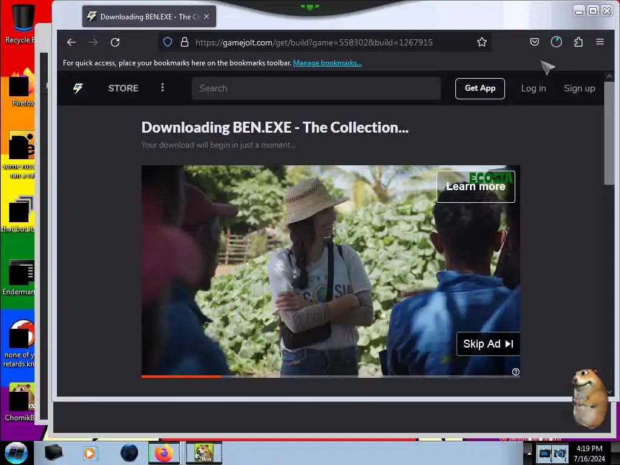This screenshot has width=620, height=465.
Task: Click the forward navigation arrow
Action: pos(93,42)
